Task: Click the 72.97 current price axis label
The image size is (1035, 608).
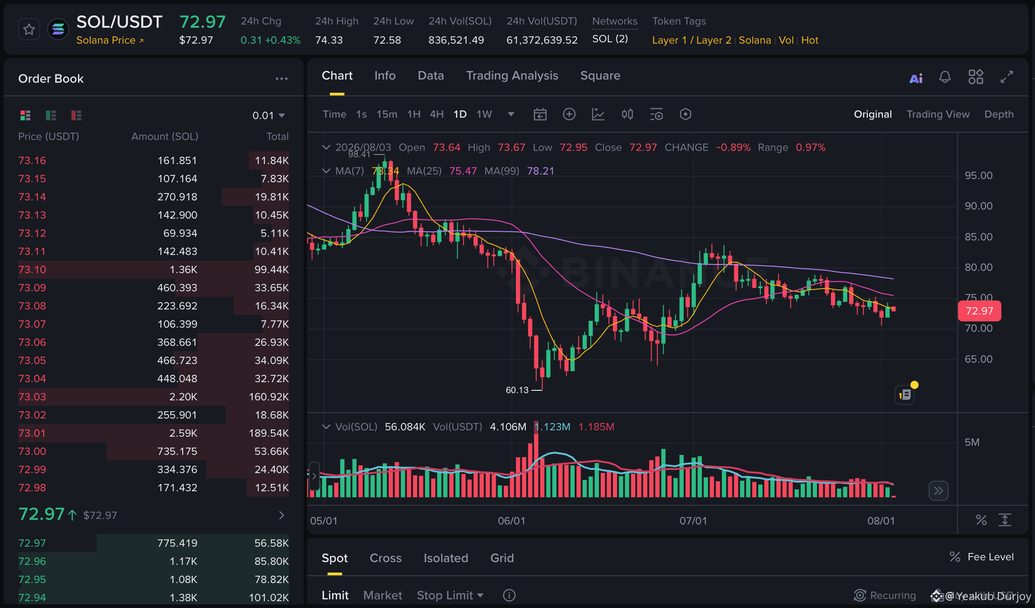Action: tap(980, 311)
